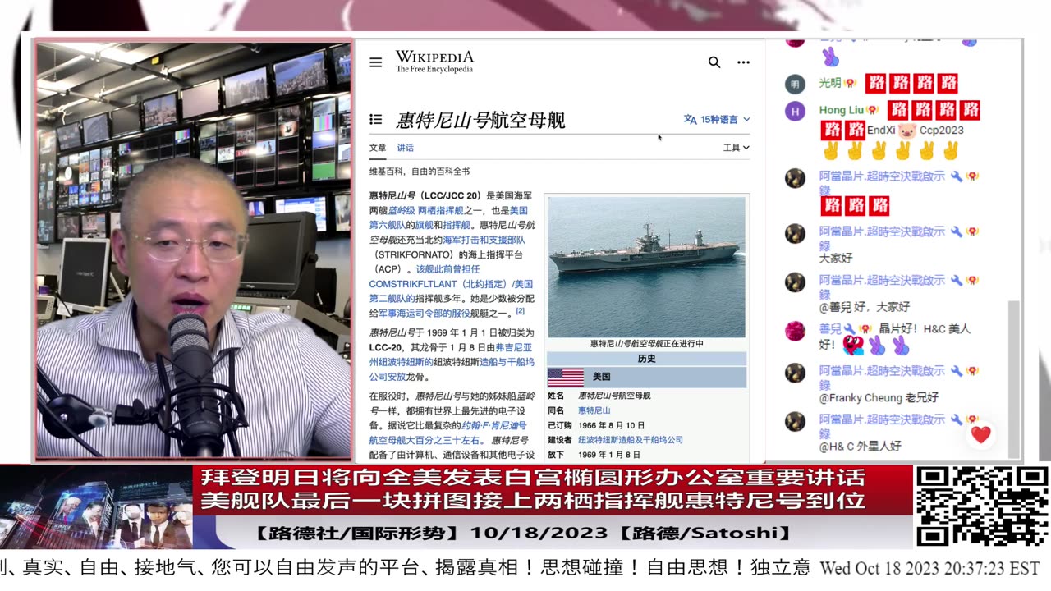Click the thumbnail image at banner left
1051x591 pixels.
[96, 506]
